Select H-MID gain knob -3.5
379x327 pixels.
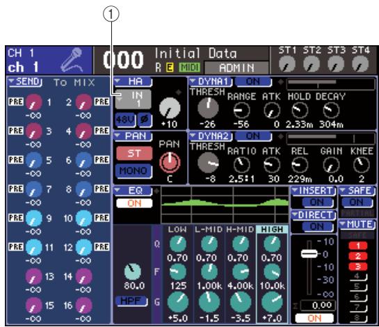(x=241, y=303)
